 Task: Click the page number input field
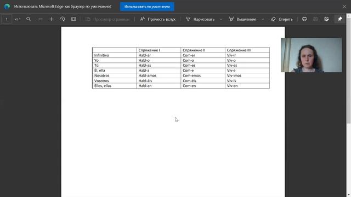[x=7, y=19]
